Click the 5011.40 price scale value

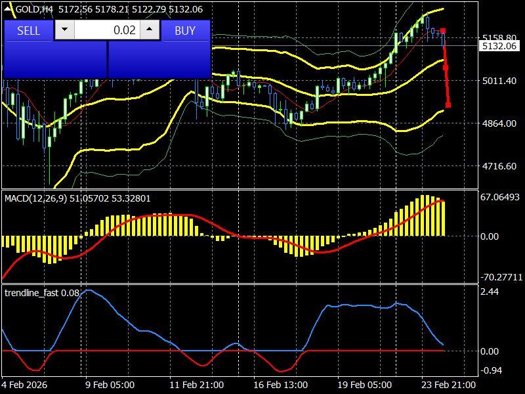pos(499,81)
